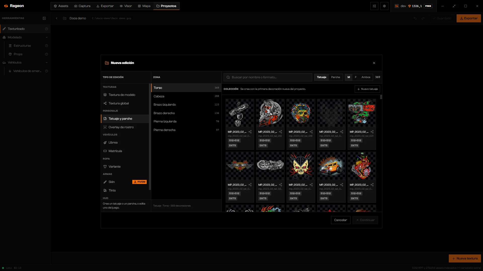Collapse the Vehículos section chevron
The image size is (483, 271).
(x=47, y=62)
